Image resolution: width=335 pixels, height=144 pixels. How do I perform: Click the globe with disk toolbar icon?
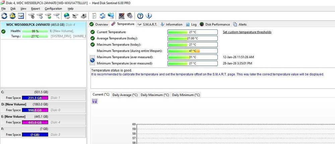click(x=67, y=16)
